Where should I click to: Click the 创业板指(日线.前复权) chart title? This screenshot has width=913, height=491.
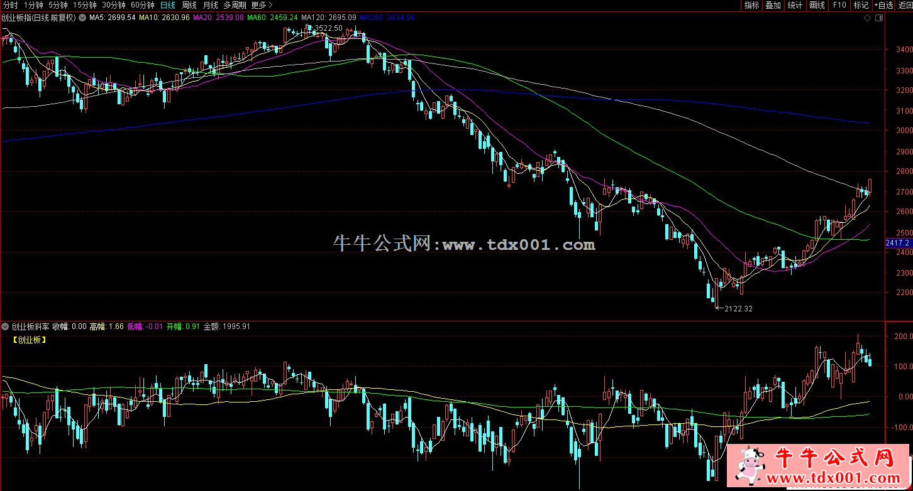38,18
